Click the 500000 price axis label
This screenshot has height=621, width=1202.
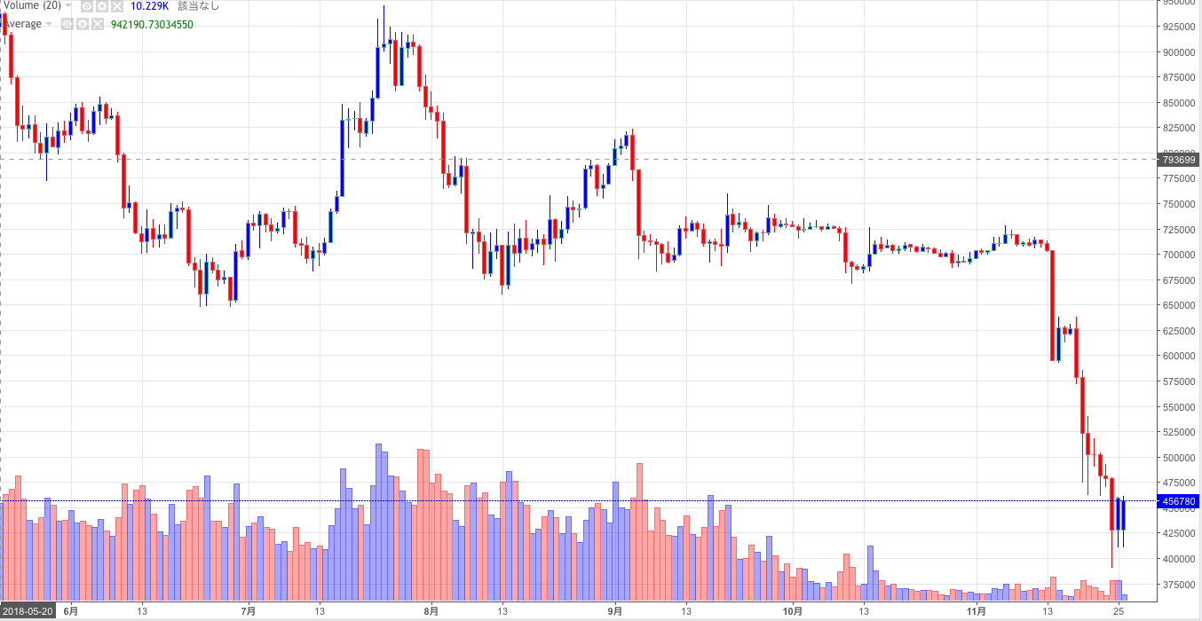pos(1180,458)
